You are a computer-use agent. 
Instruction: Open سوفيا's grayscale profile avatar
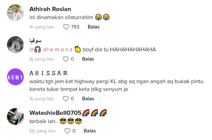coord(15,45)
